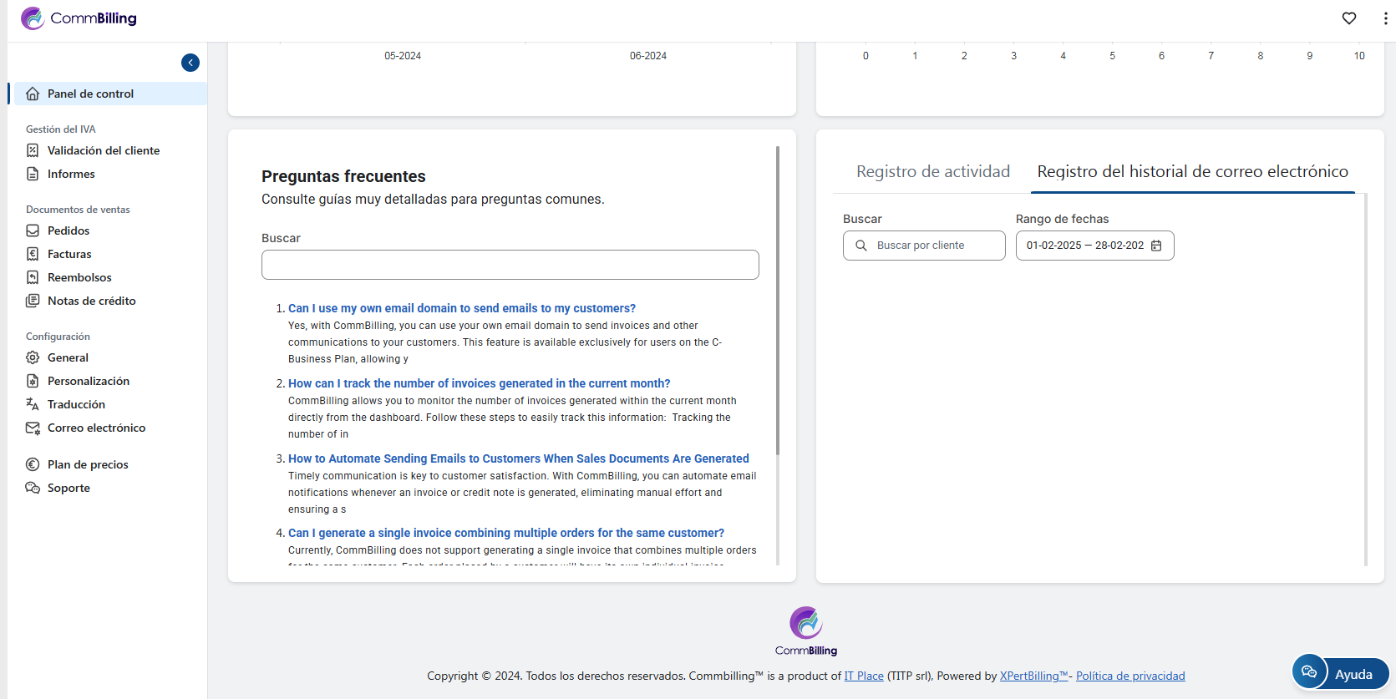
Task: Focus the Preguntas frecuentes Buscar field
Action: [510, 265]
